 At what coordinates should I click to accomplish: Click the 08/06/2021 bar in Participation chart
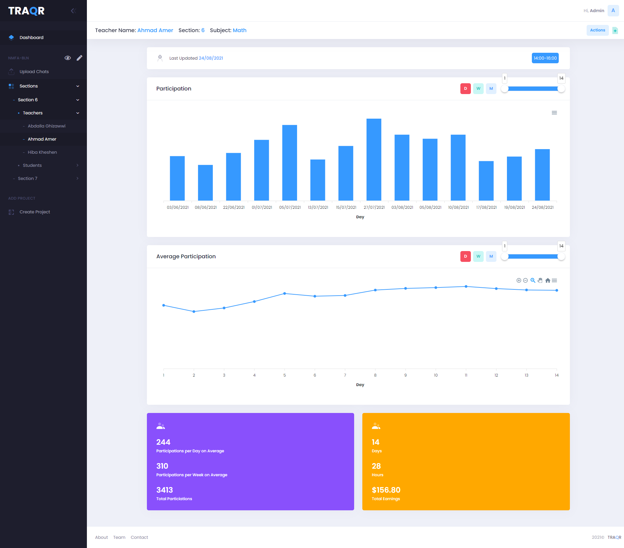click(x=205, y=183)
